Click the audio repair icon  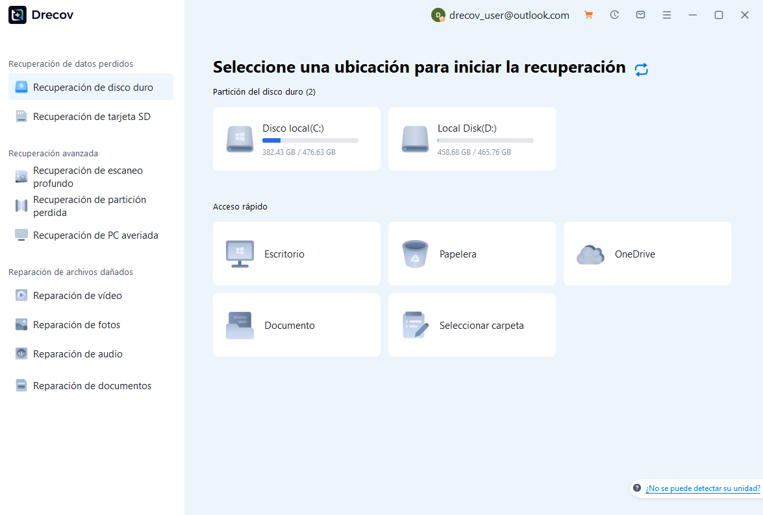point(21,353)
